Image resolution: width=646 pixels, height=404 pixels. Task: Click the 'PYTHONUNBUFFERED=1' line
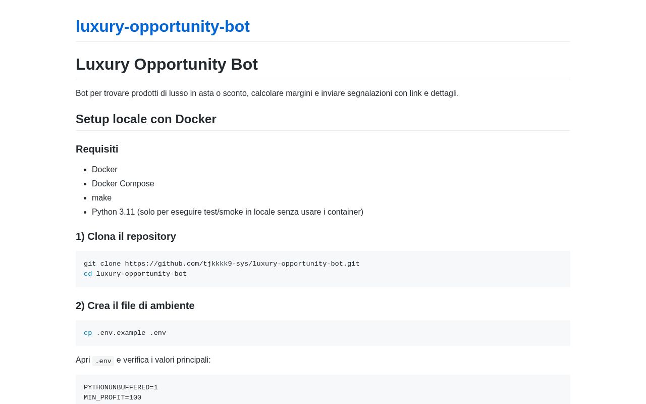121,387
